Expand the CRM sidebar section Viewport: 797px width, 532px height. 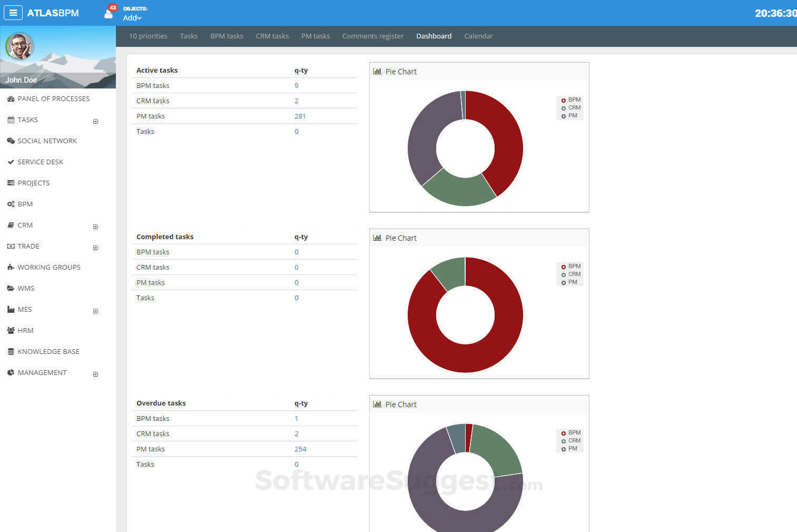pyautogui.click(x=95, y=226)
